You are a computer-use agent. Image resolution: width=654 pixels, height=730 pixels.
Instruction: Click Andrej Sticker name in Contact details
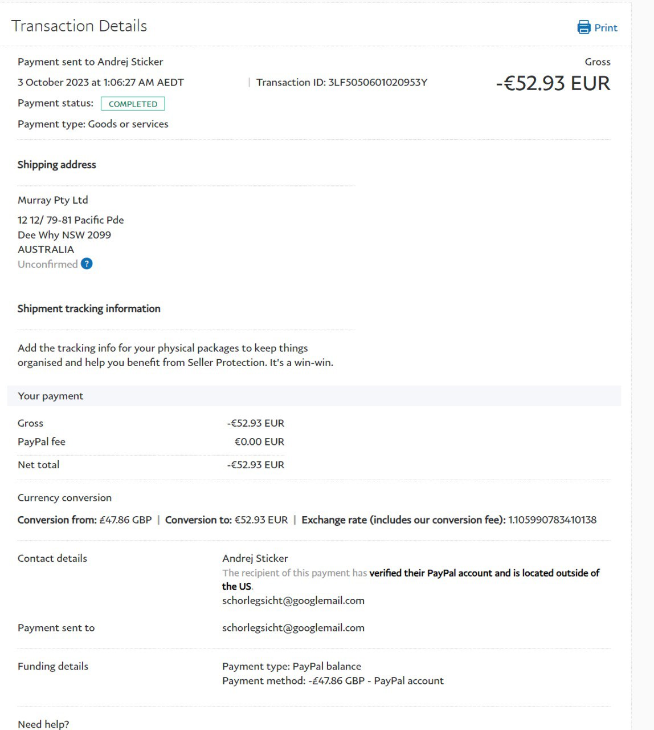click(255, 558)
